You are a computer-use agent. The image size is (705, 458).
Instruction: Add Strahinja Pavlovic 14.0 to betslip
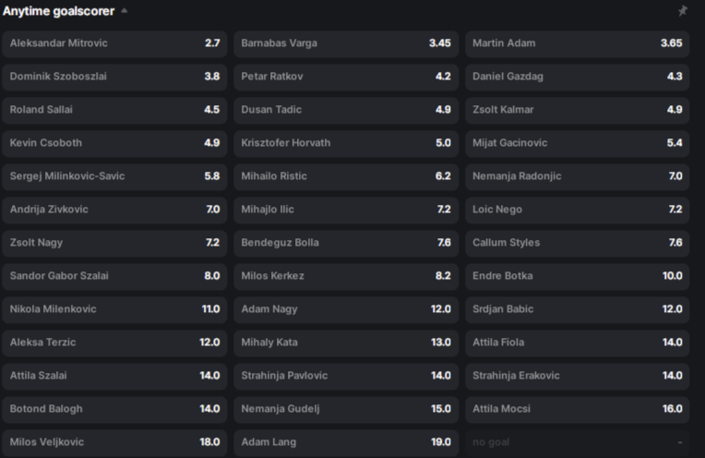point(346,376)
